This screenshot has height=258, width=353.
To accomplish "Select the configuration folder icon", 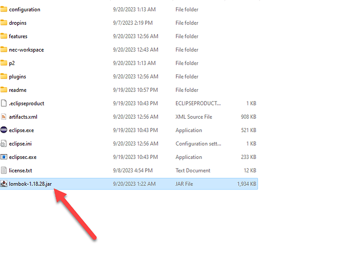I will tap(4, 9).
